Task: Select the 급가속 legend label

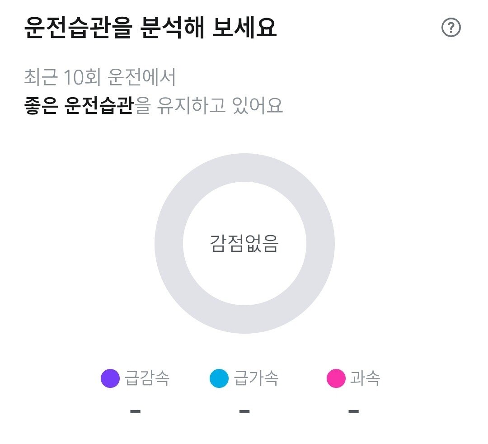Action: [256, 378]
